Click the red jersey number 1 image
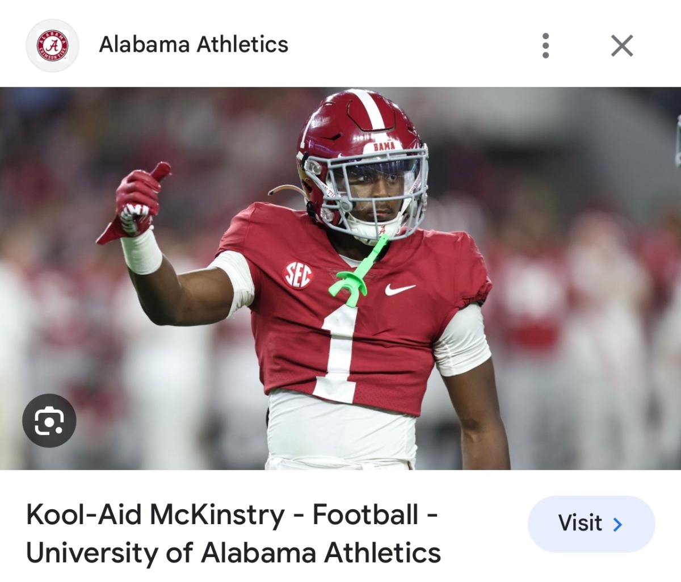The width and height of the screenshot is (681, 582). click(x=340, y=346)
